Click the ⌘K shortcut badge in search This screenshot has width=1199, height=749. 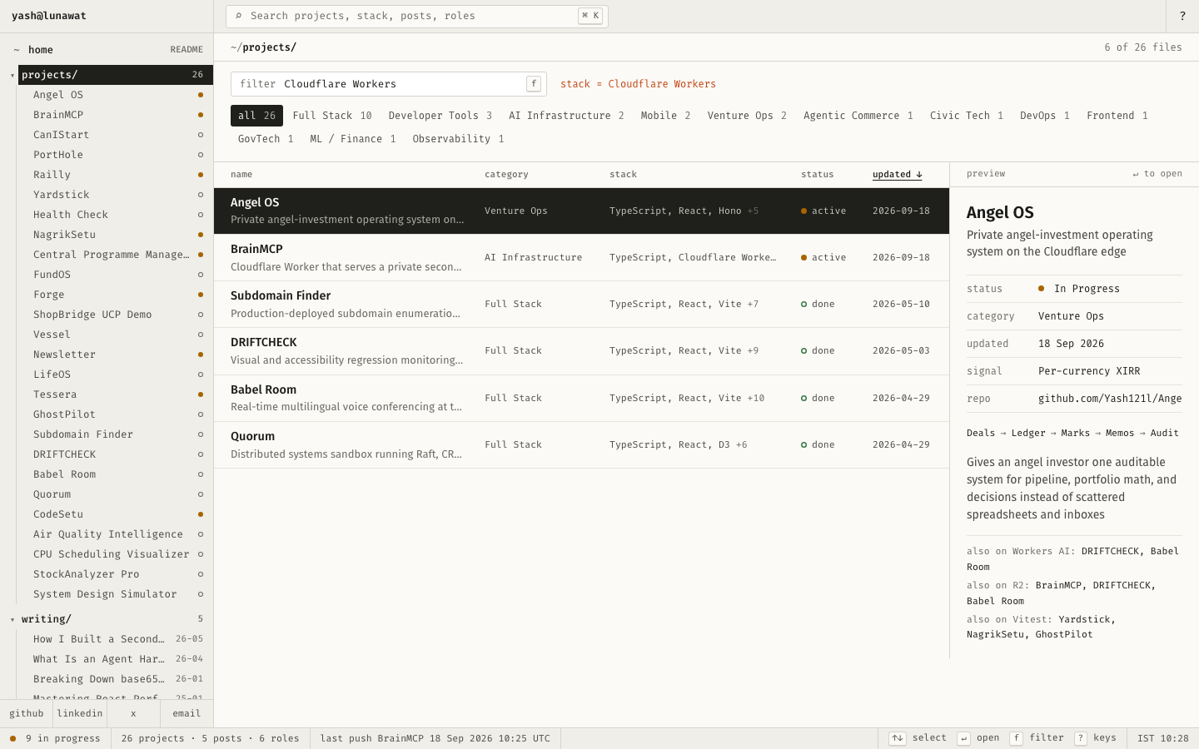590,16
